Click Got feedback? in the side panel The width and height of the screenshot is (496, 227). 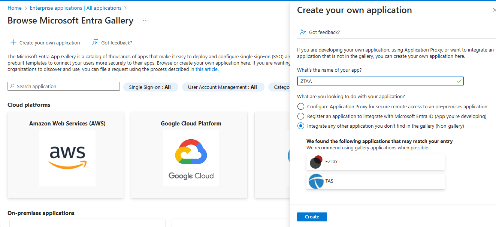coord(320,32)
